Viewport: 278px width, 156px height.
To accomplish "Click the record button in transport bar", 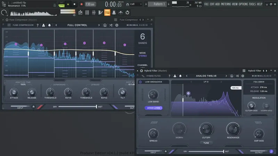I will coord(82,4).
